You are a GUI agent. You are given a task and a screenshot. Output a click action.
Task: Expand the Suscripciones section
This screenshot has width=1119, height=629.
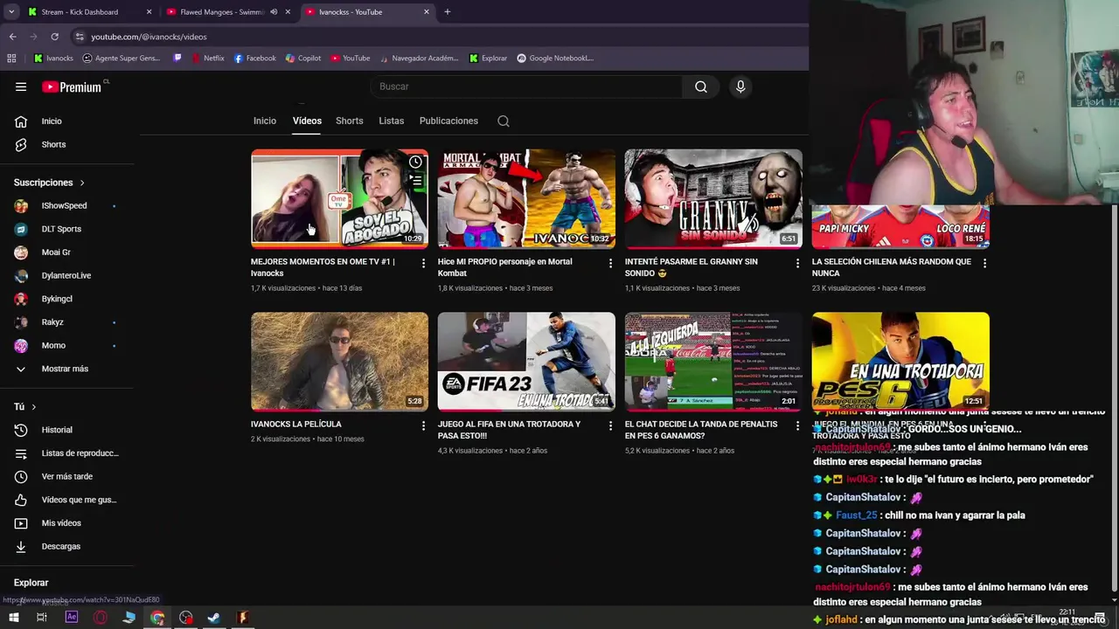[x=50, y=183]
